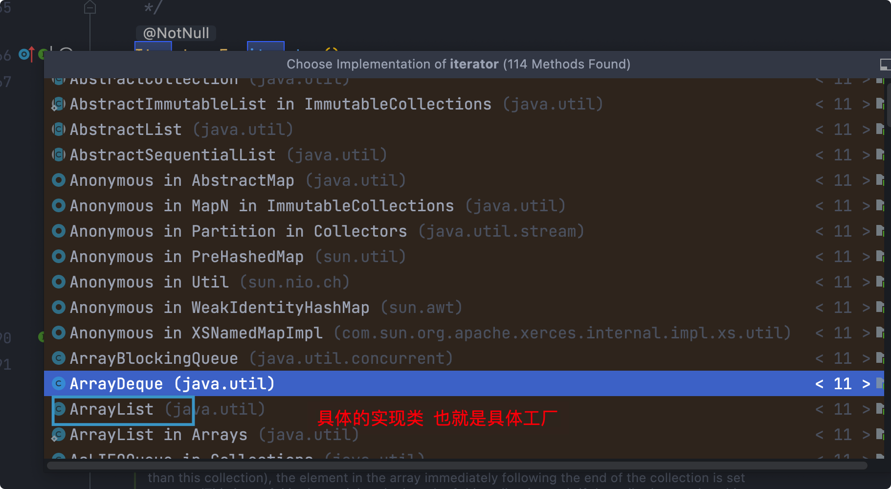Select Anonymous in XSNamedMapImpl implementation
Screen dimensions: 891x489
click(x=464, y=333)
